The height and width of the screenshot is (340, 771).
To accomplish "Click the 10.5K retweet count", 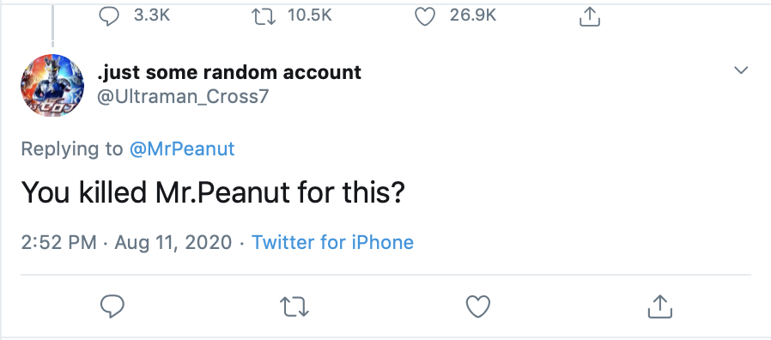I will point(310,15).
